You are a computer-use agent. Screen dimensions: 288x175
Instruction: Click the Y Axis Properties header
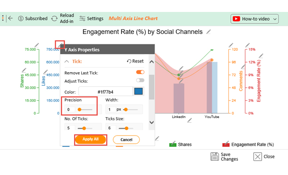[108, 50]
